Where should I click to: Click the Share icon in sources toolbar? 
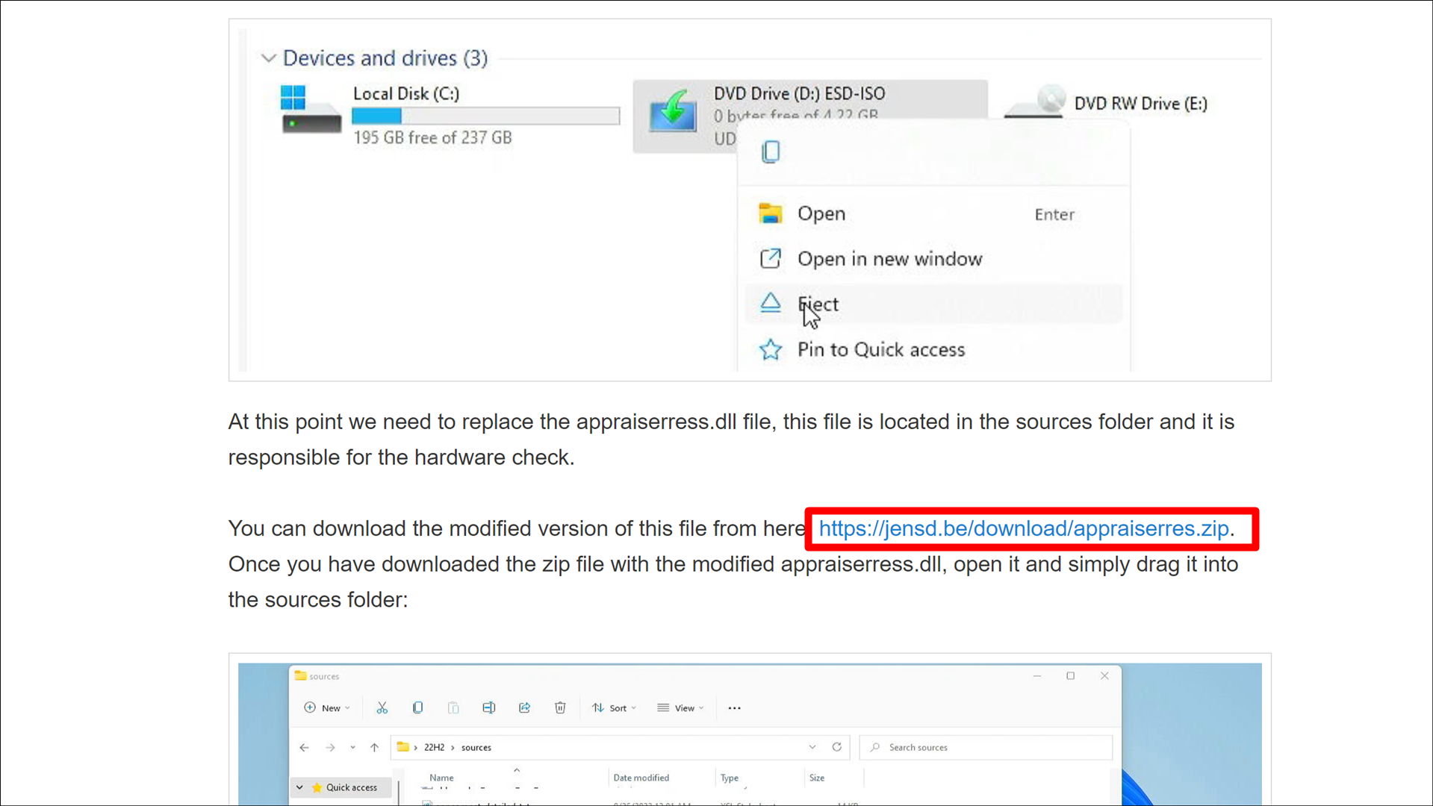[524, 707]
